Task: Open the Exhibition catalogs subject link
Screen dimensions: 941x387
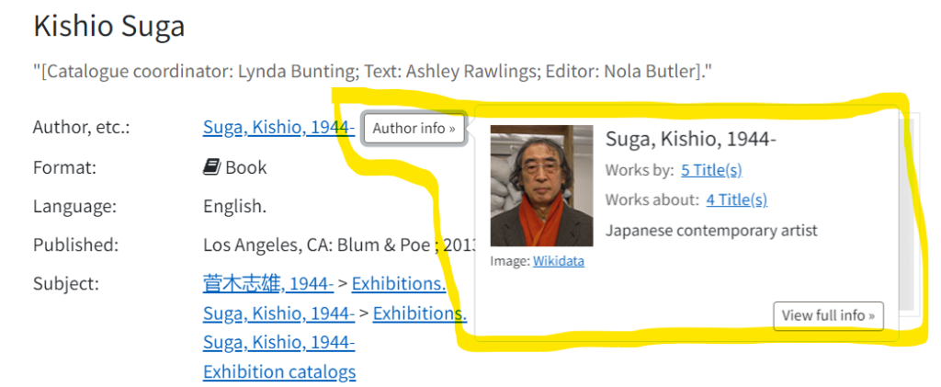Action: click(x=279, y=372)
